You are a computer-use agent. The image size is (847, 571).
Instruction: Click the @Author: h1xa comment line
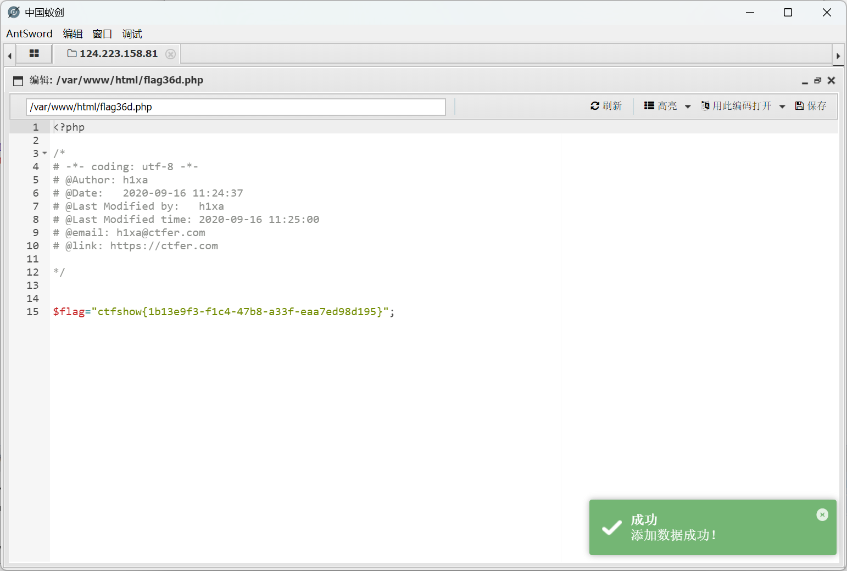pyautogui.click(x=101, y=180)
